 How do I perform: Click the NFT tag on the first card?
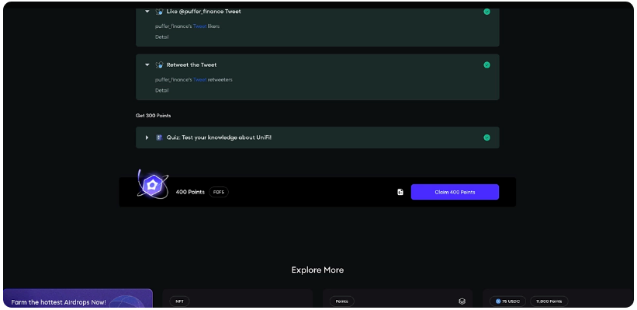click(x=179, y=301)
